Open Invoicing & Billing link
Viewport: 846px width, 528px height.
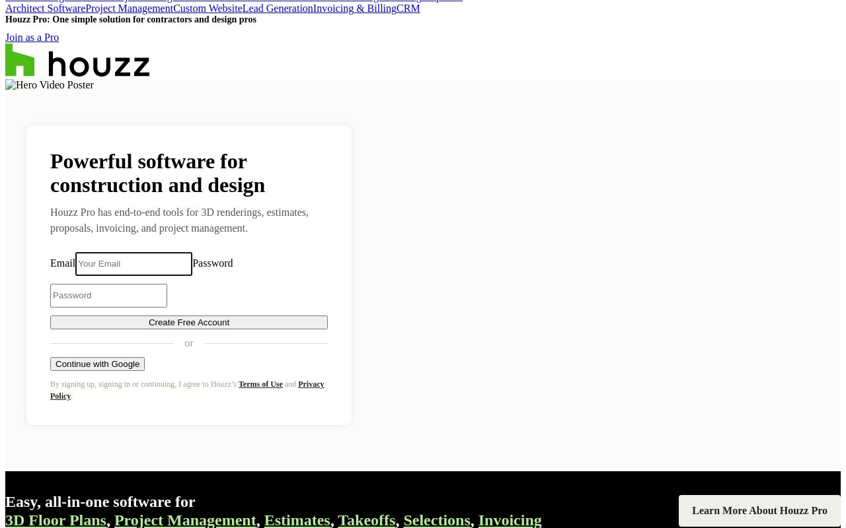pyautogui.click(x=355, y=9)
